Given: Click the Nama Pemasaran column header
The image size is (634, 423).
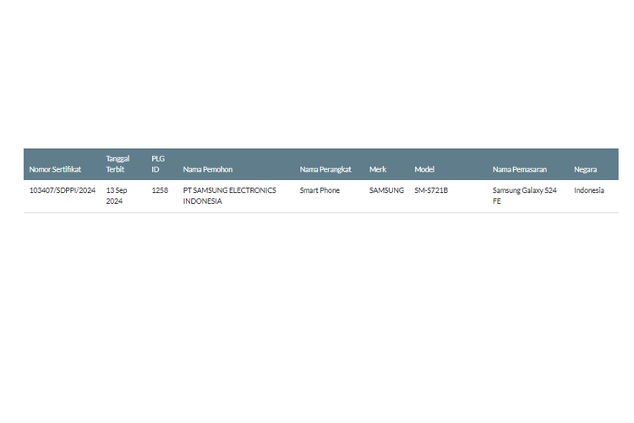Looking at the screenshot, I should [x=519, y=169].
